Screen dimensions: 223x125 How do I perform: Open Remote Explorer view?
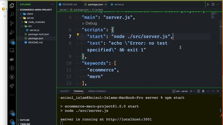pos(12,50)
